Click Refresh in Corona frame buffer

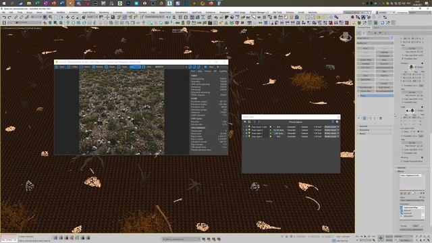point(97,67)
